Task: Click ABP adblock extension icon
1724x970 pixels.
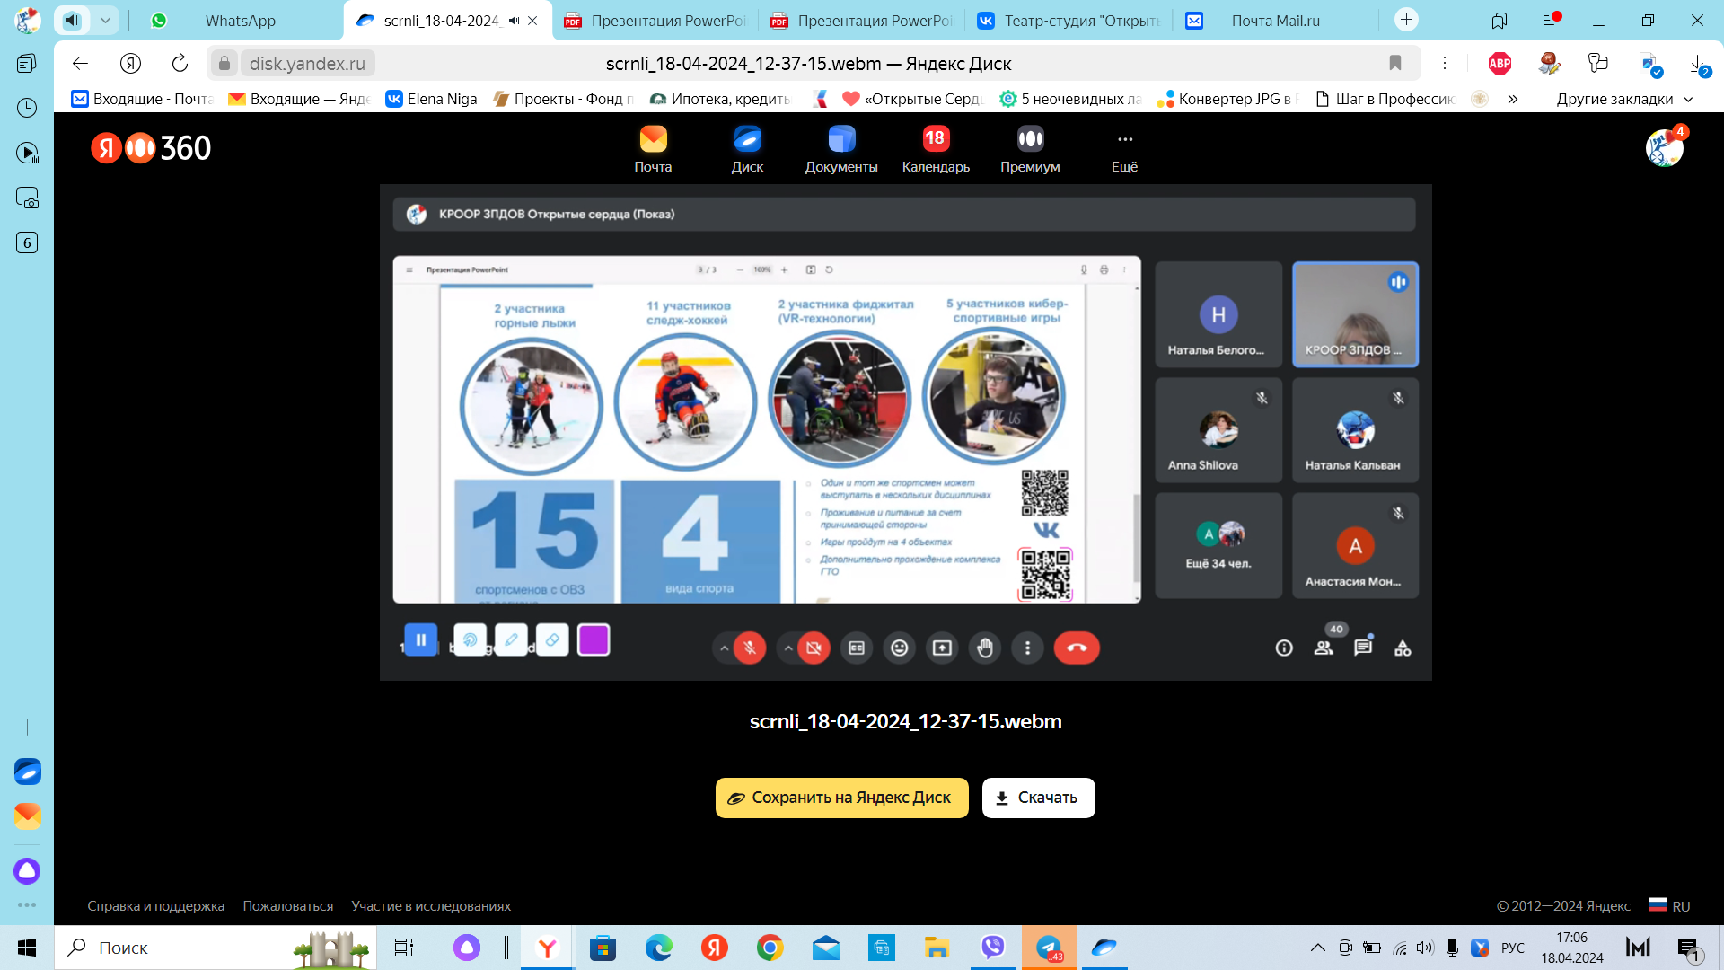Action: (x=1500, y=63)
